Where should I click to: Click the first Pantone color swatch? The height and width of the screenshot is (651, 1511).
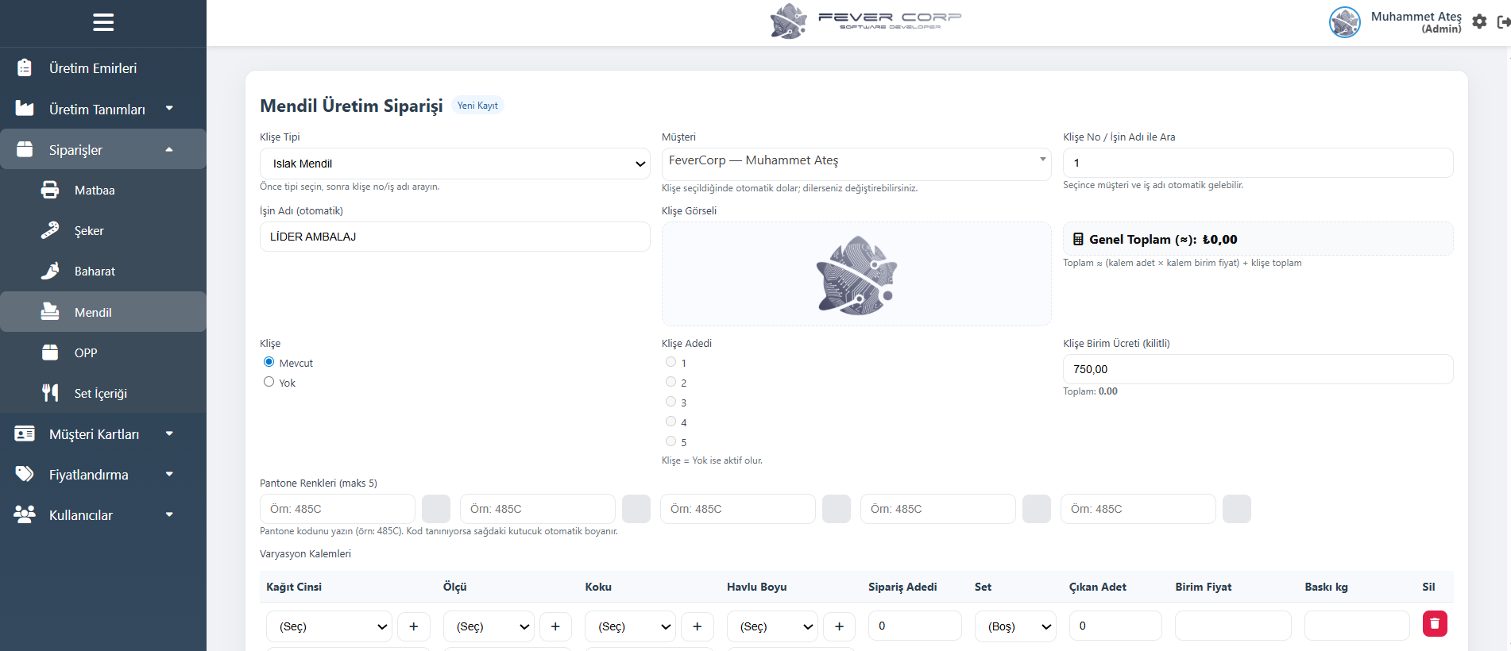click(436, 509)
